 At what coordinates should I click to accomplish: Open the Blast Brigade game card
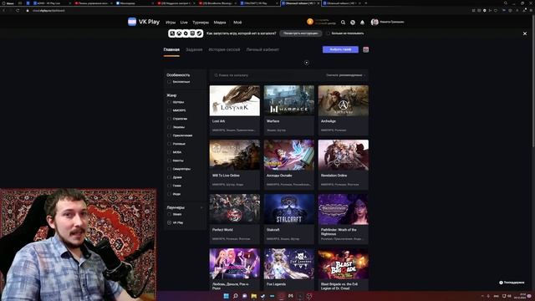344,269
